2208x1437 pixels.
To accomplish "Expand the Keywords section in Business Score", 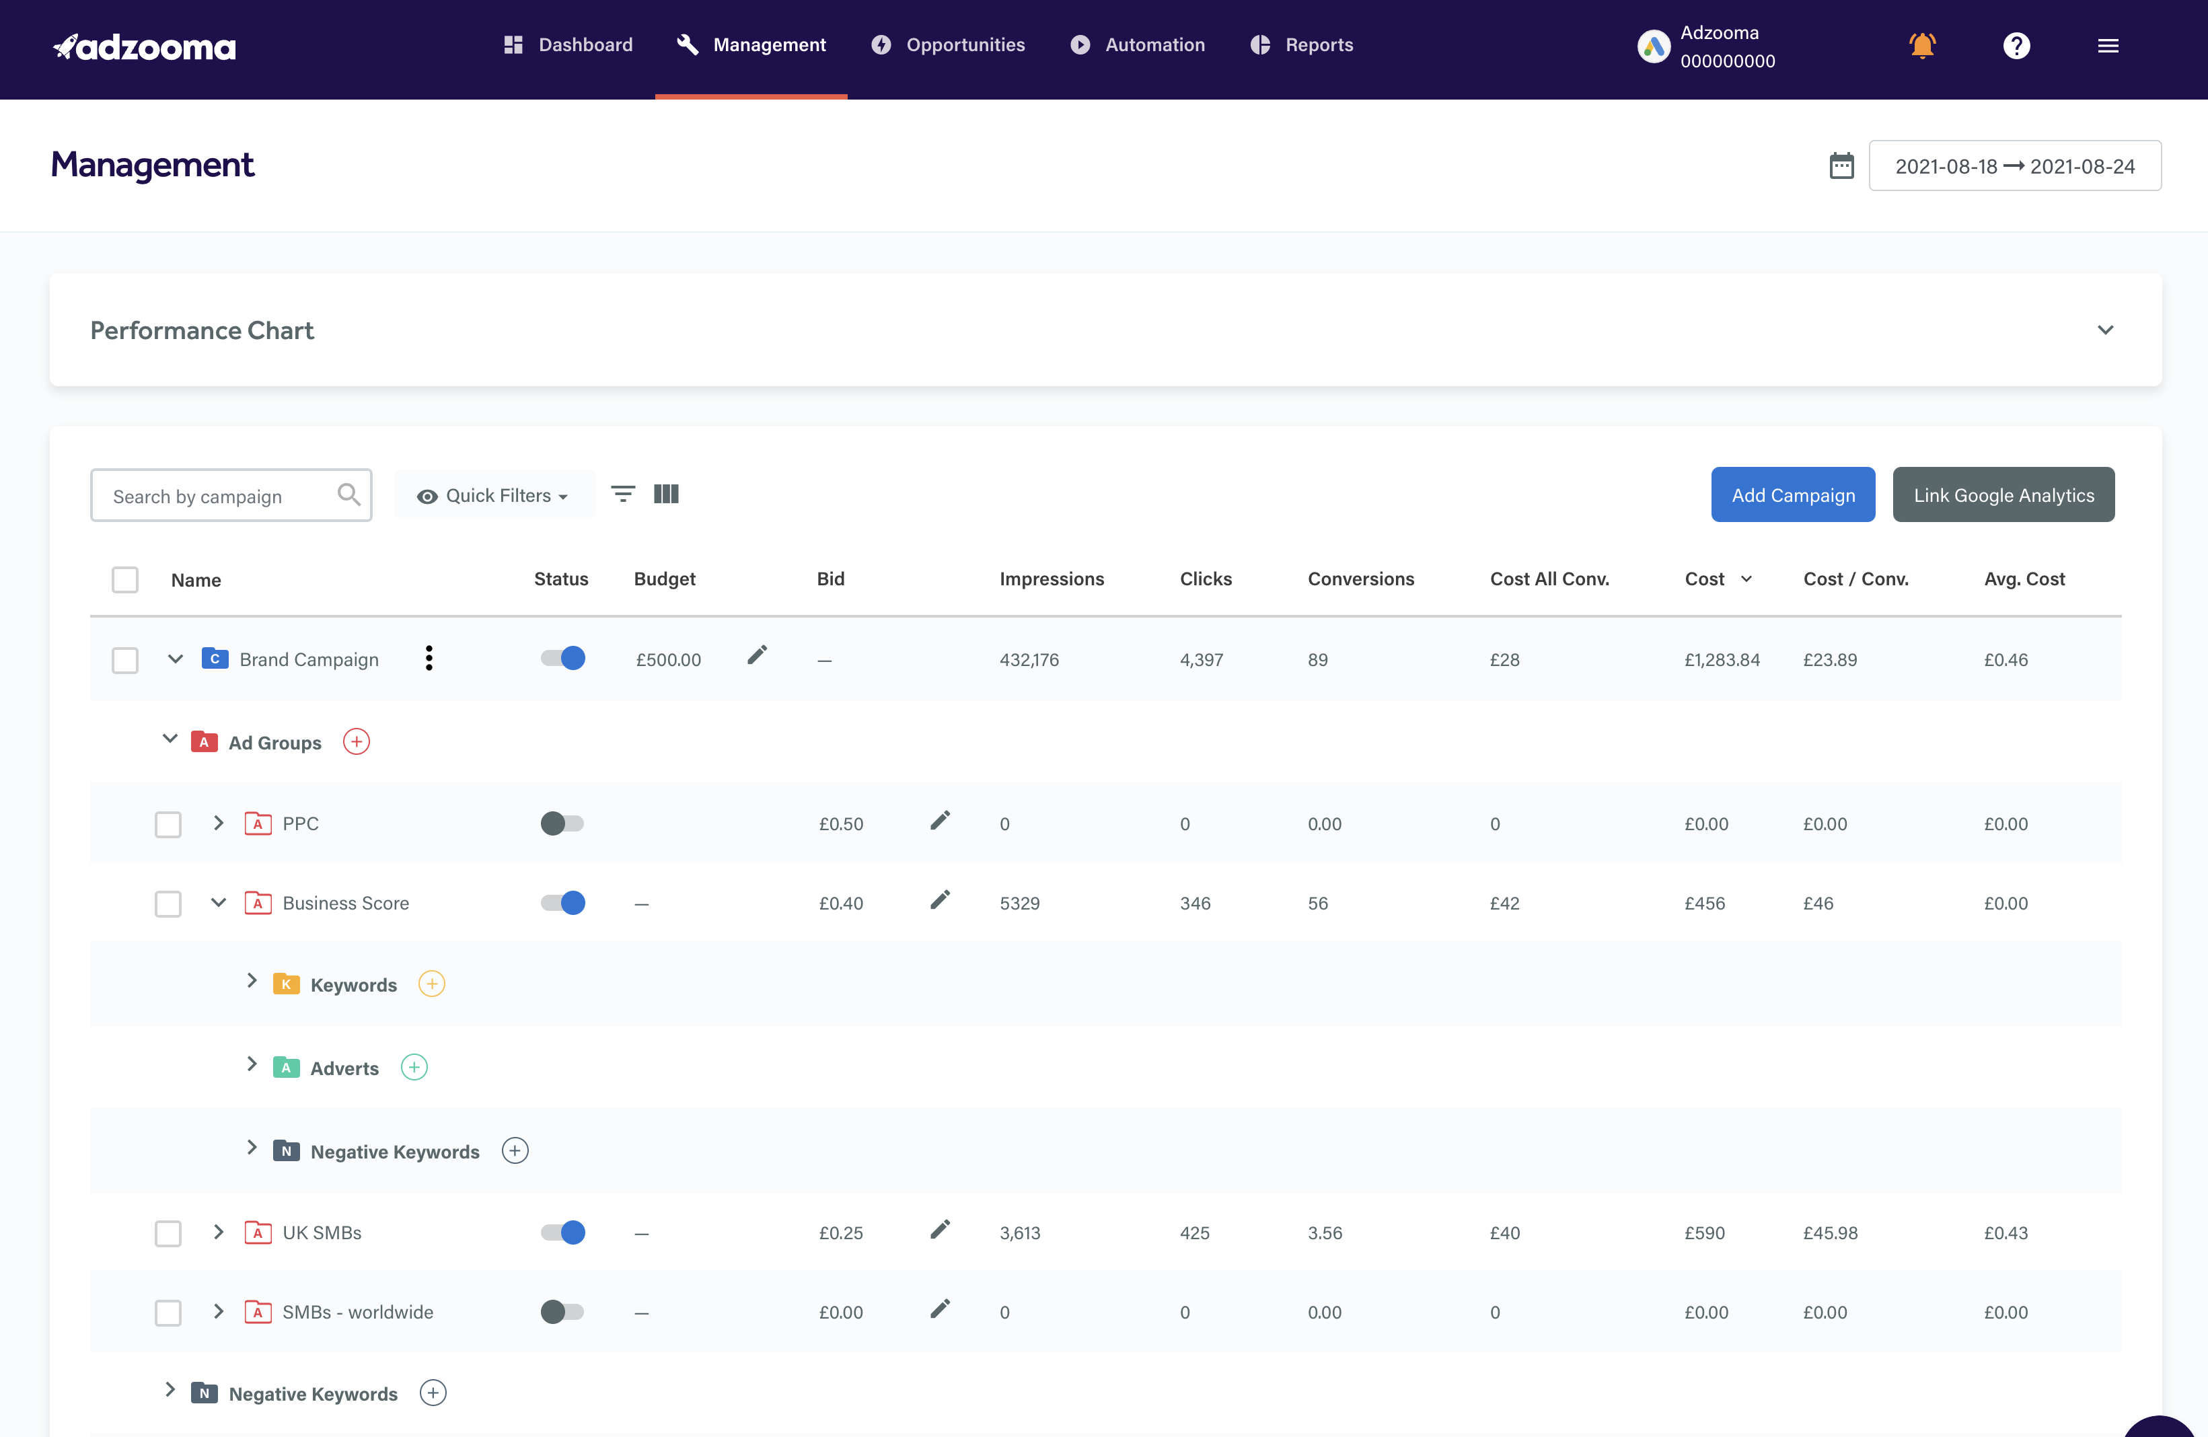I will (251, 983).
